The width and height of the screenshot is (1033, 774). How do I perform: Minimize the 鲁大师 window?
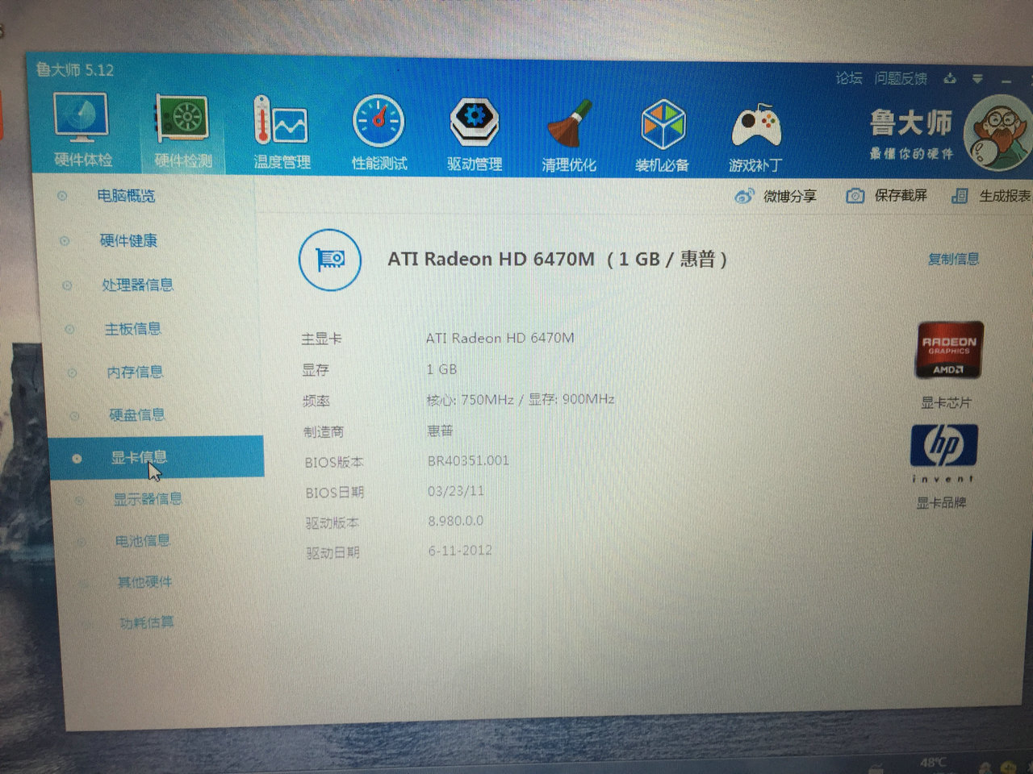1006,81
